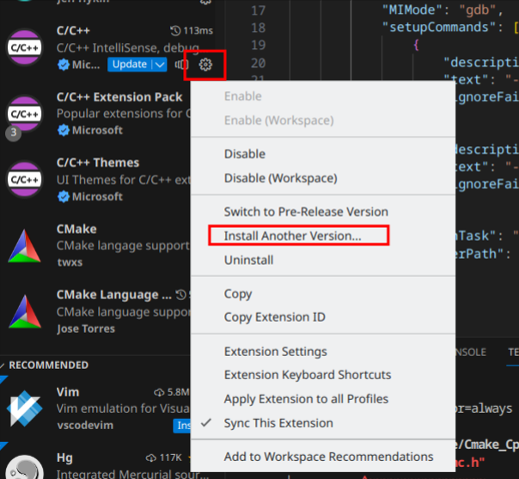Click the "gdb" string value in editor
The width and height of the screenshot is (519, 479).
[478, 10]
